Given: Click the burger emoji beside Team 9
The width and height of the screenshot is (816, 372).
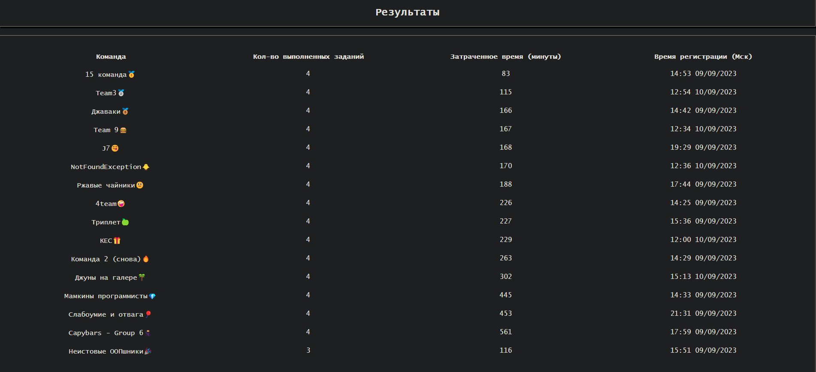Looking at the screenshot, I should pyautogui.click(x=123, y=130).
